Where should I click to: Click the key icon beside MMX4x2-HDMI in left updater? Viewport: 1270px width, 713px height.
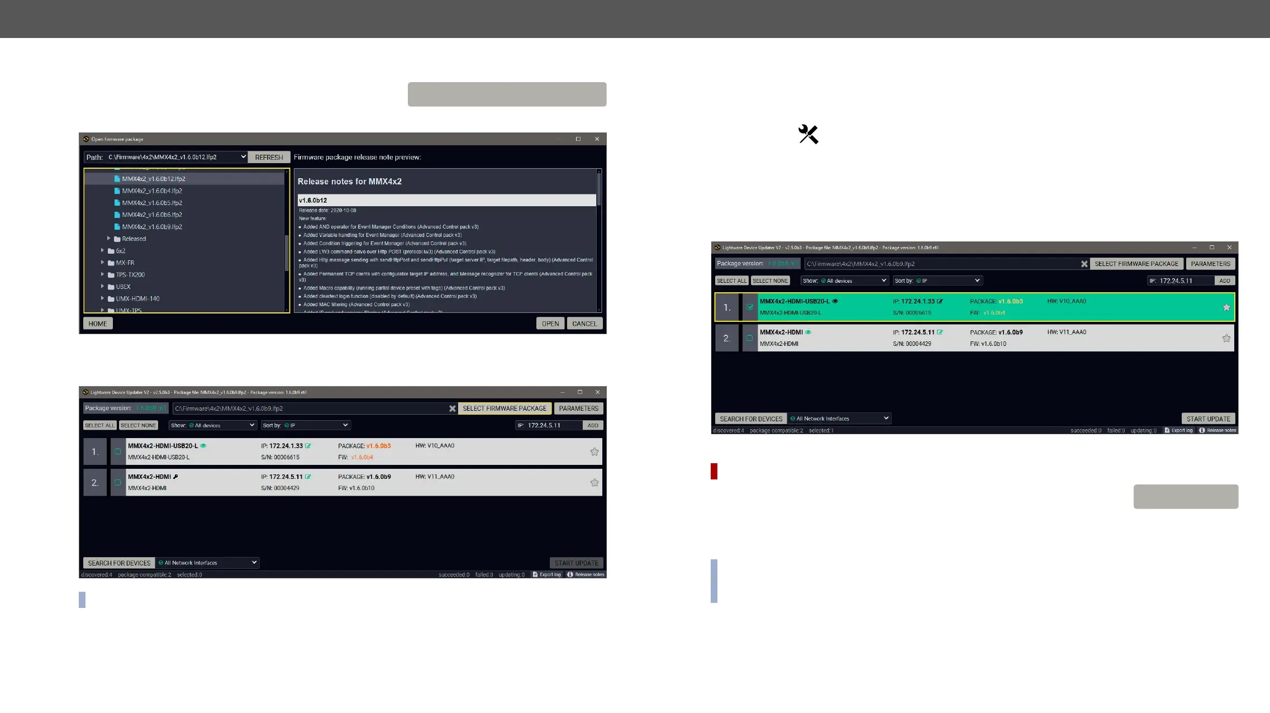(x=175, y=477)
